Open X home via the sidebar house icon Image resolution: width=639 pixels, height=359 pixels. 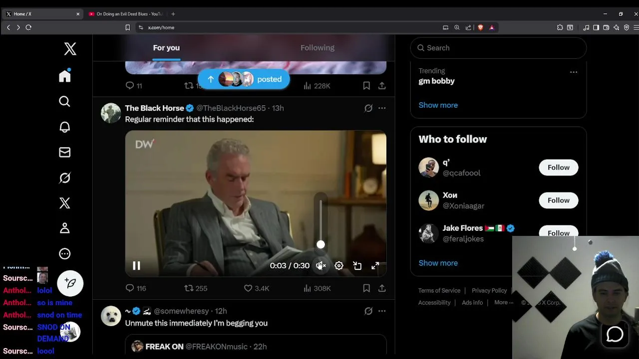point(64,76)
